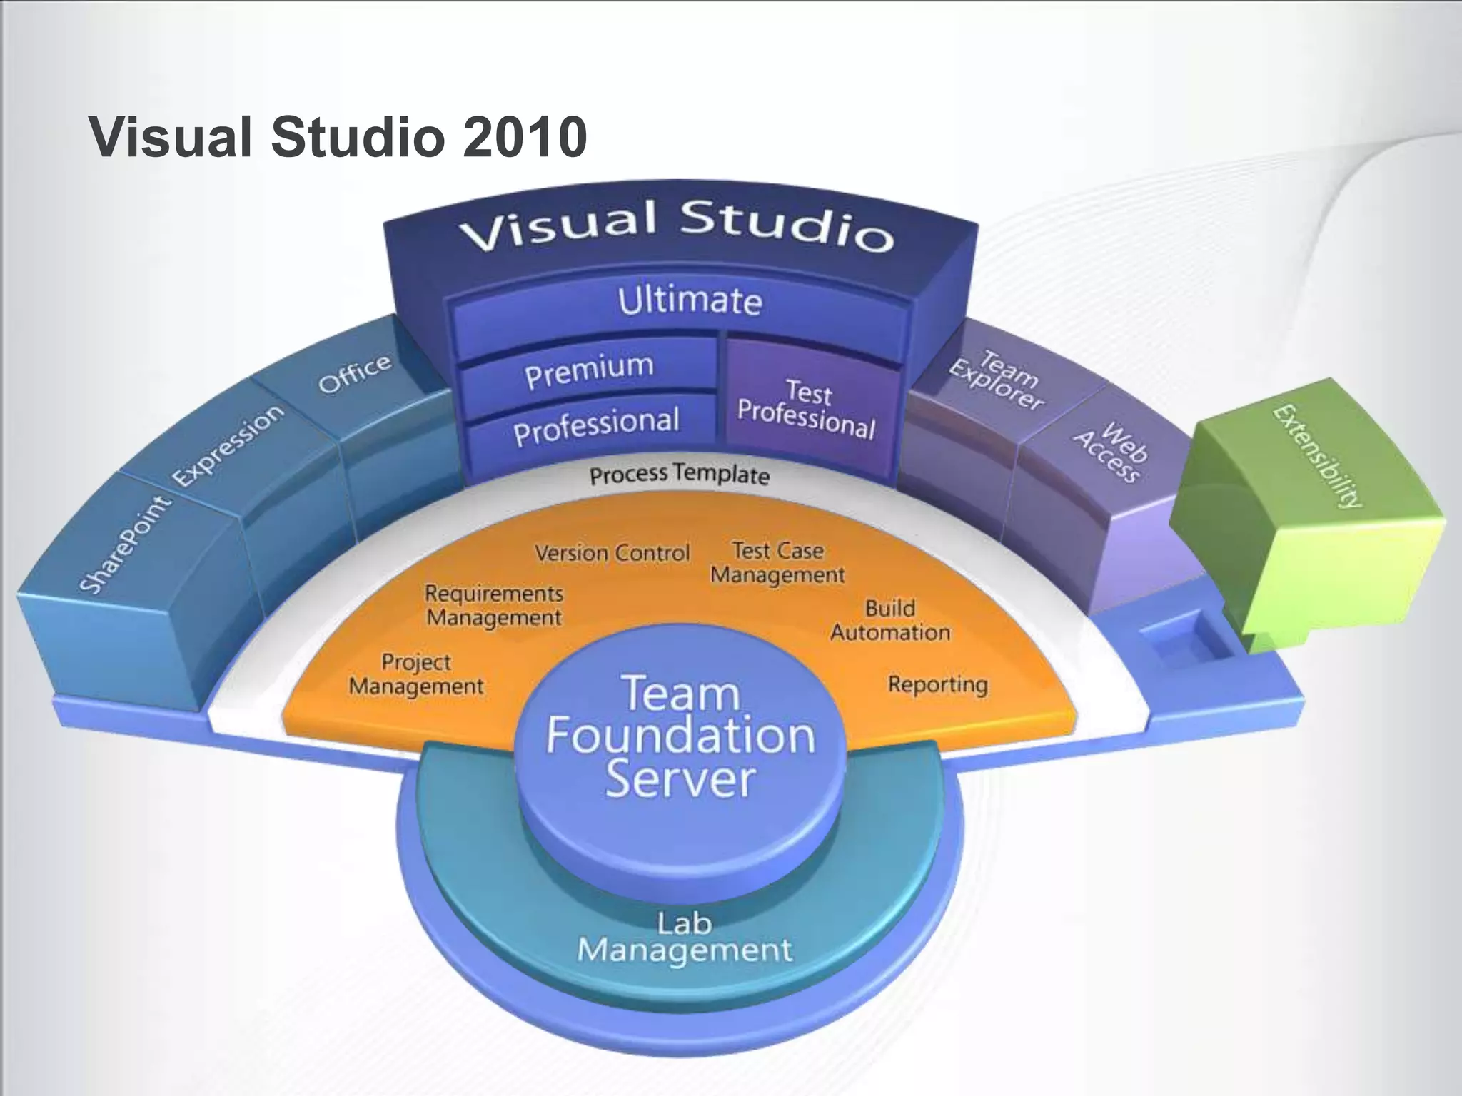Click the Process Template white arc
1462x1096 pixels.
680,475
